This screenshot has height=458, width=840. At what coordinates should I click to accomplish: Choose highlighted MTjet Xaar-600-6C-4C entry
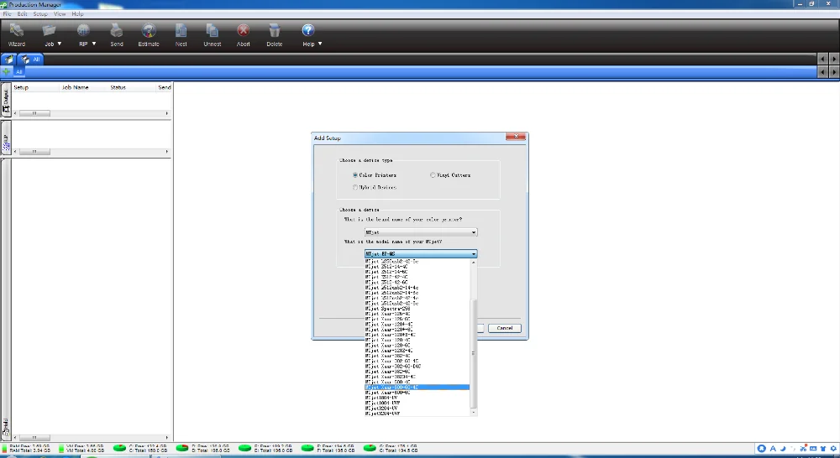(x=417, y=388)
